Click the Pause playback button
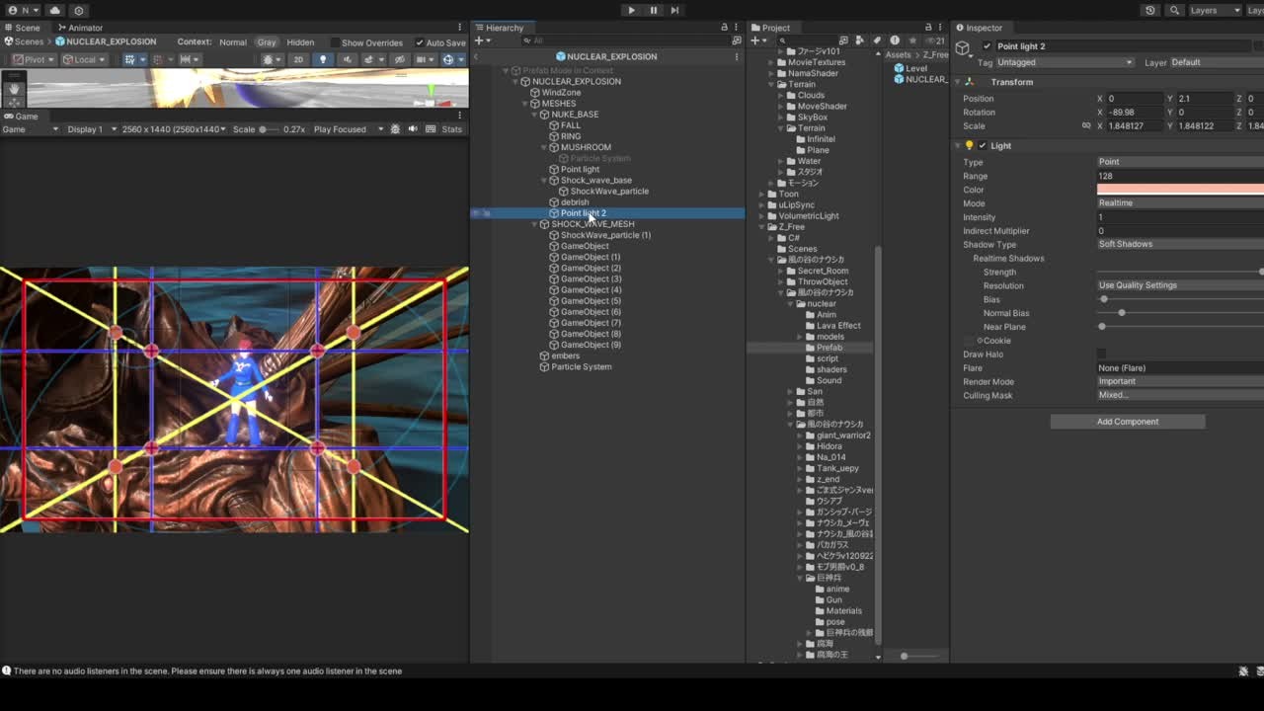The width and height of the screenshot is (1264, 711). tap(653, 10)
